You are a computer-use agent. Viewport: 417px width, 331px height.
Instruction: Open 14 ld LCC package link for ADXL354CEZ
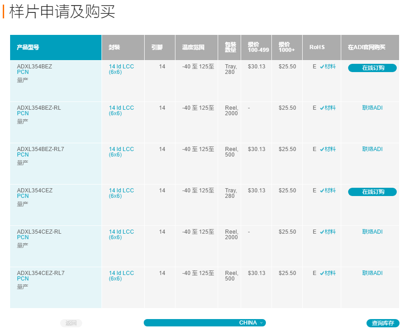pyautogui.click(x=121, y=193)
